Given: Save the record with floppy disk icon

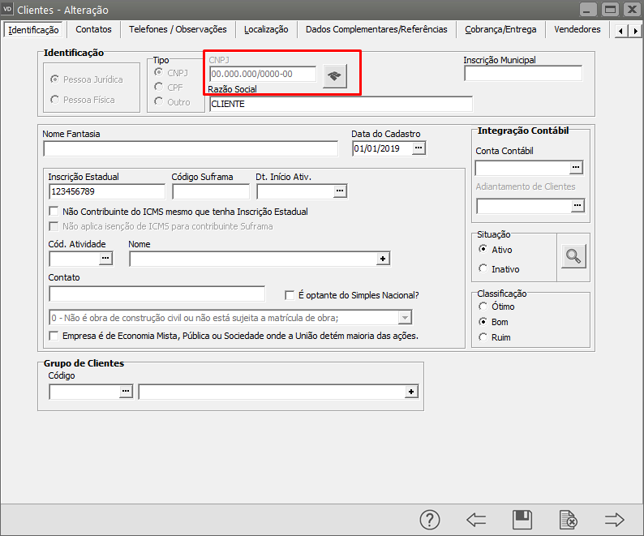Looking at the screenshot, I should pyautogui.click(x=522, y=520).
